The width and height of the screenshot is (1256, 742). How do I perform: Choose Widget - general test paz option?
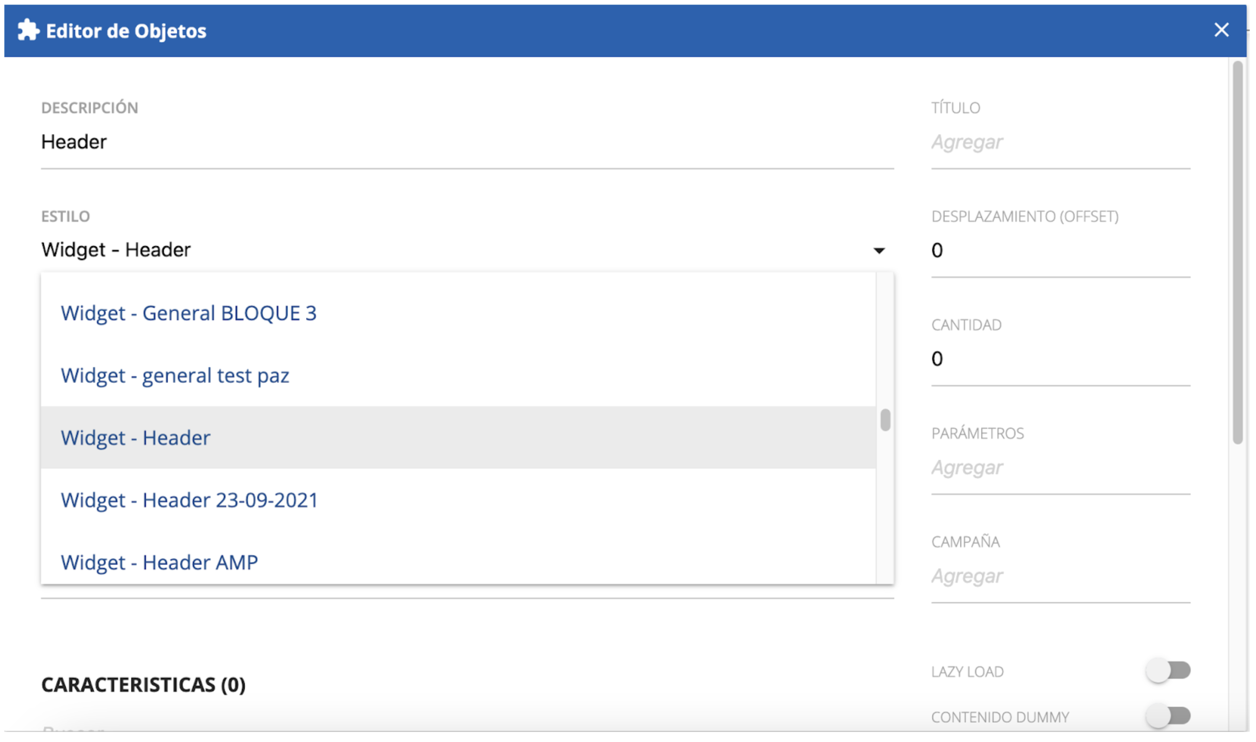click(458, 376)
